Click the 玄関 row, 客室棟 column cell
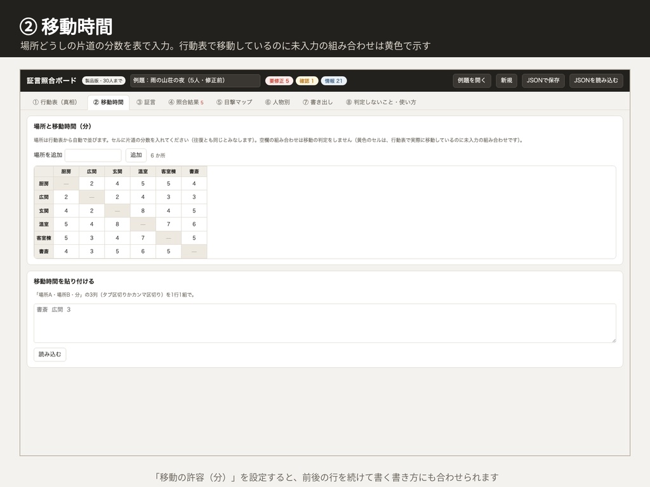650x487 pixels. pyautogui.click(x=168, y=211)
